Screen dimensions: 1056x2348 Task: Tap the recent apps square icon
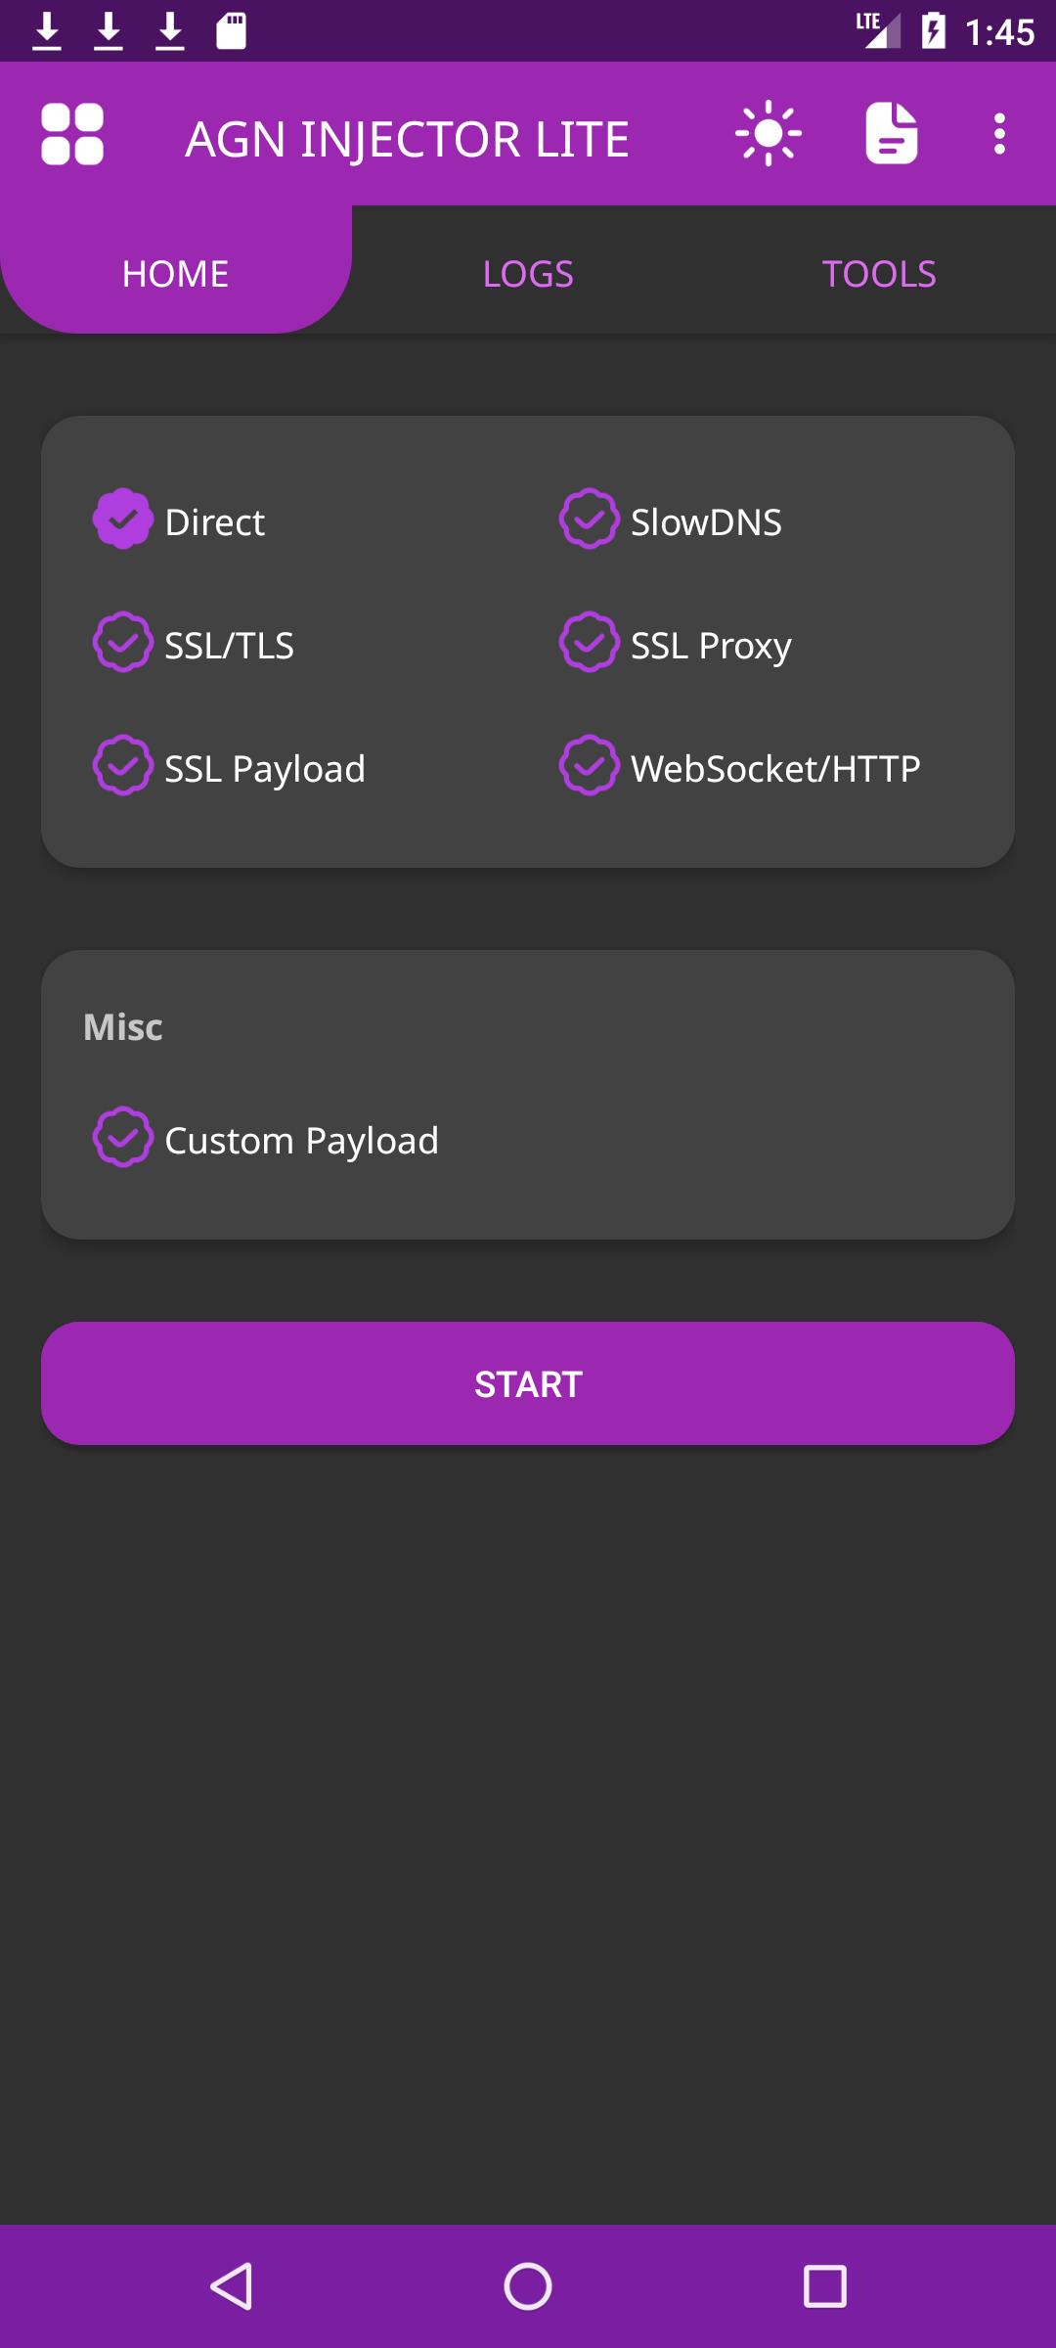pos(824,2286)
